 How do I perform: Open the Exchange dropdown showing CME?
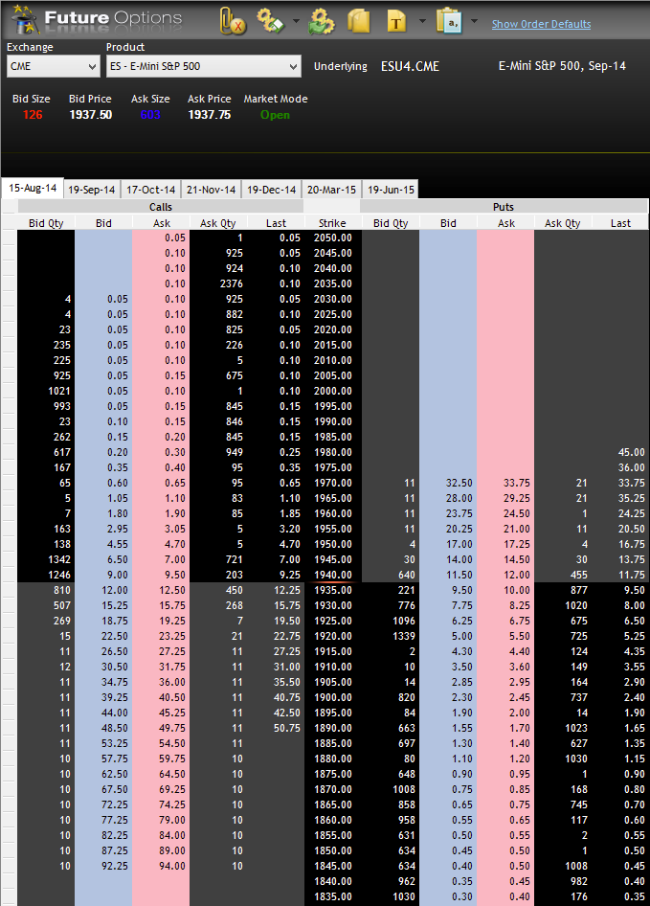coord(53,66)
